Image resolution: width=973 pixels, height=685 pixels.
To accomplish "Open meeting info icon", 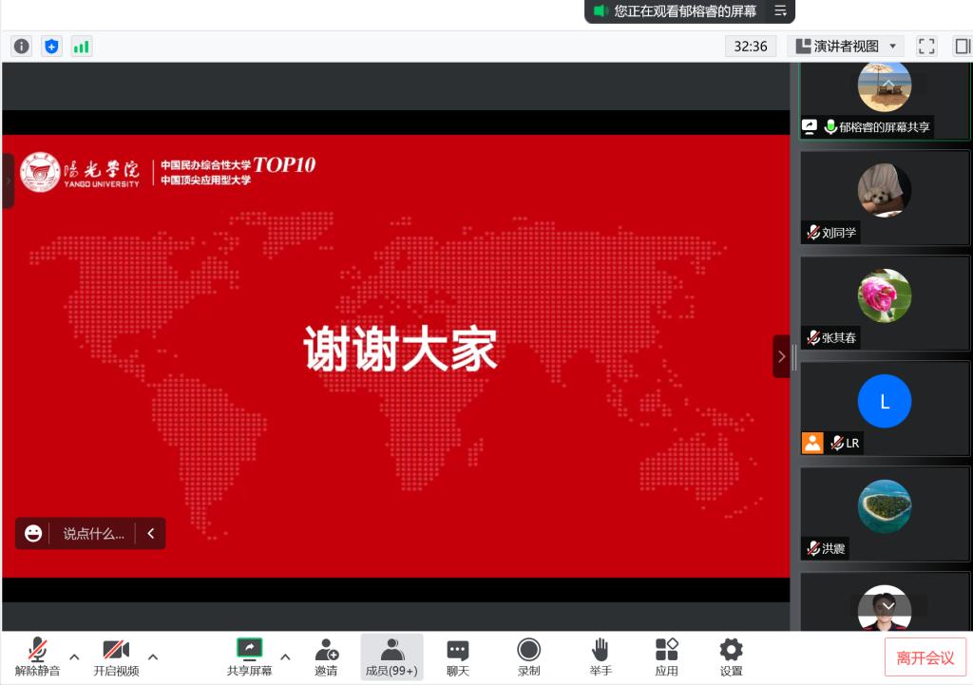I will coord(21,46).
